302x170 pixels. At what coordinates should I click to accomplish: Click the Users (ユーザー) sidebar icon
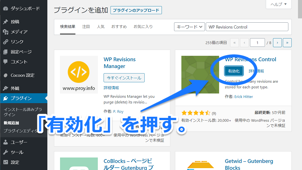[5, 142]
